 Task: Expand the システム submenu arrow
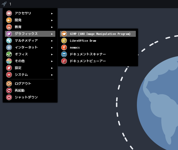52,75
